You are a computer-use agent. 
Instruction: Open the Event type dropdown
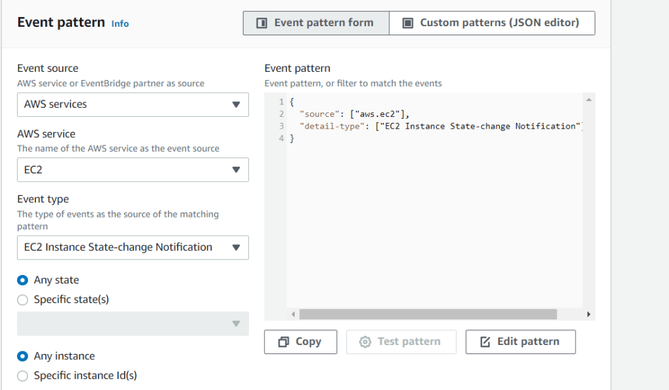click(x=133, y=248)
